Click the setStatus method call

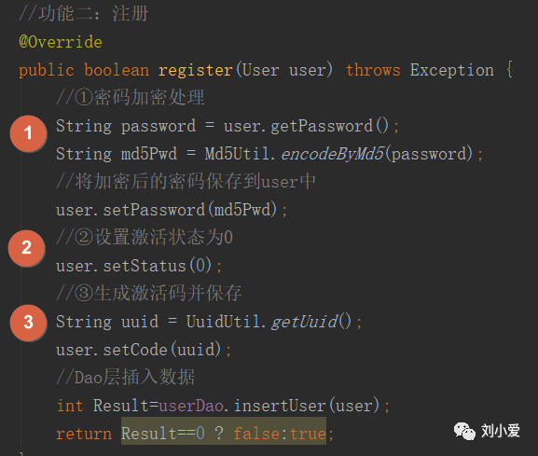[145, 266]
